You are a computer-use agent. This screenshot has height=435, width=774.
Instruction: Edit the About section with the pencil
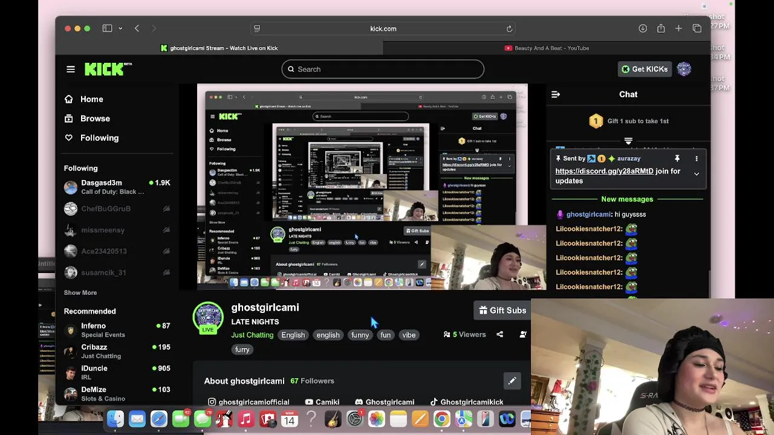point(512,381)
